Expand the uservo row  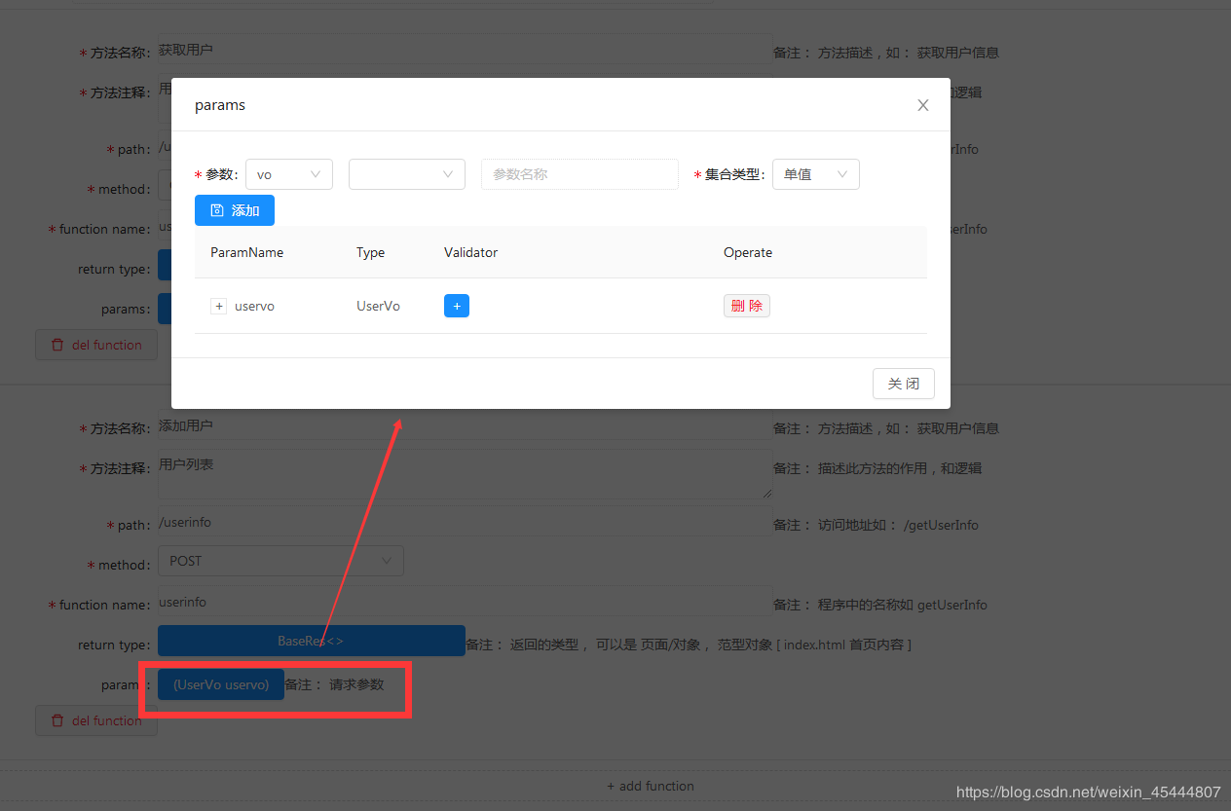(219, 306)
